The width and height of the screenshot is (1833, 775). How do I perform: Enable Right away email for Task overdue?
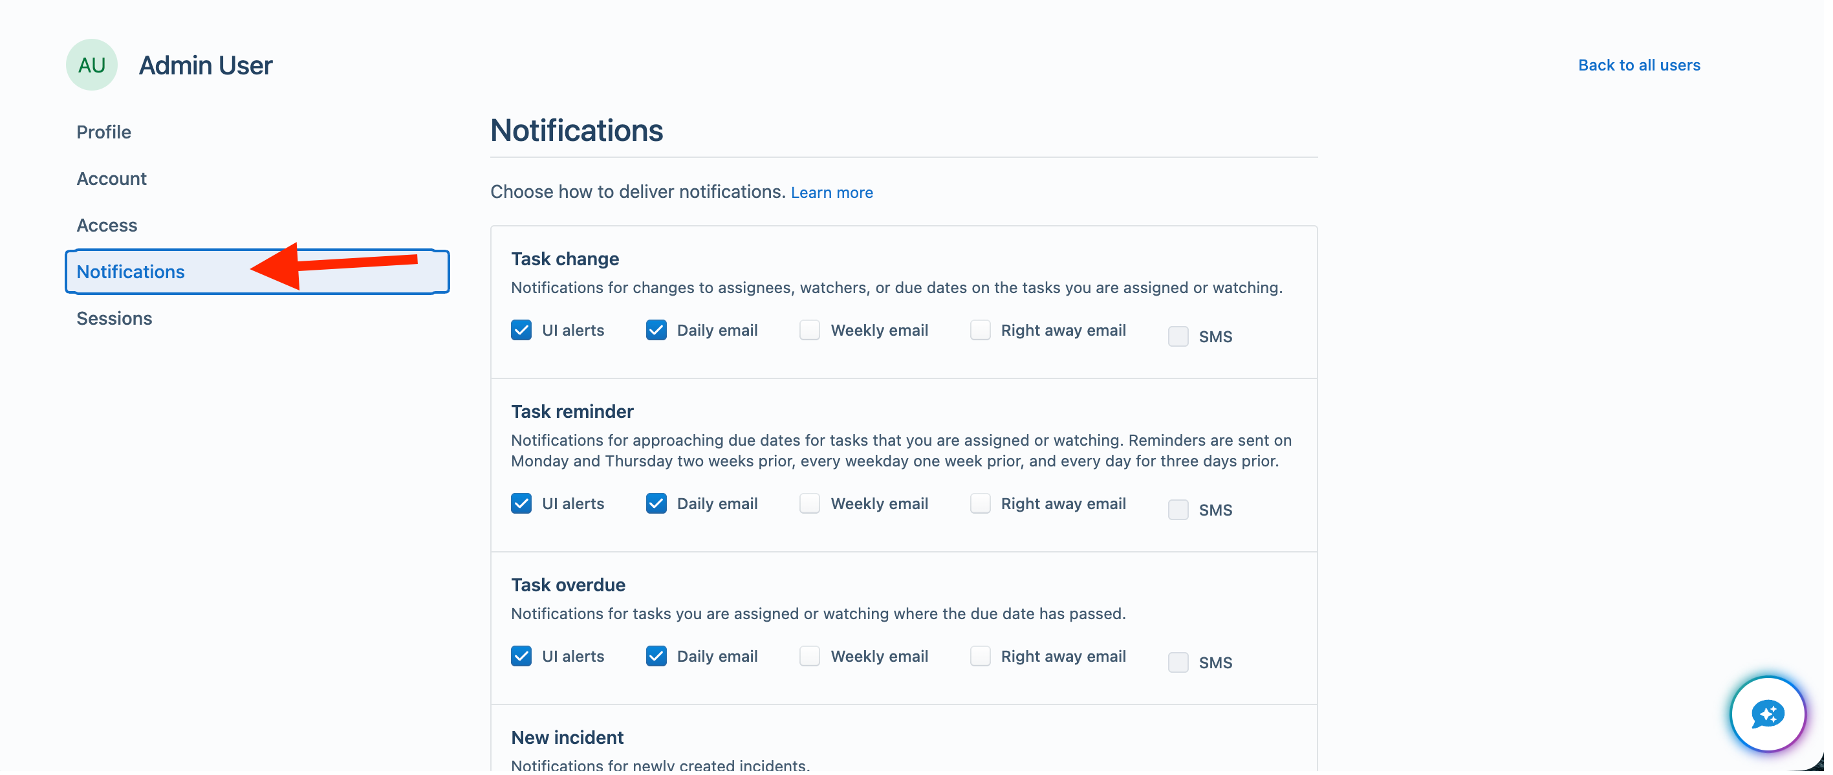(980, 656)
